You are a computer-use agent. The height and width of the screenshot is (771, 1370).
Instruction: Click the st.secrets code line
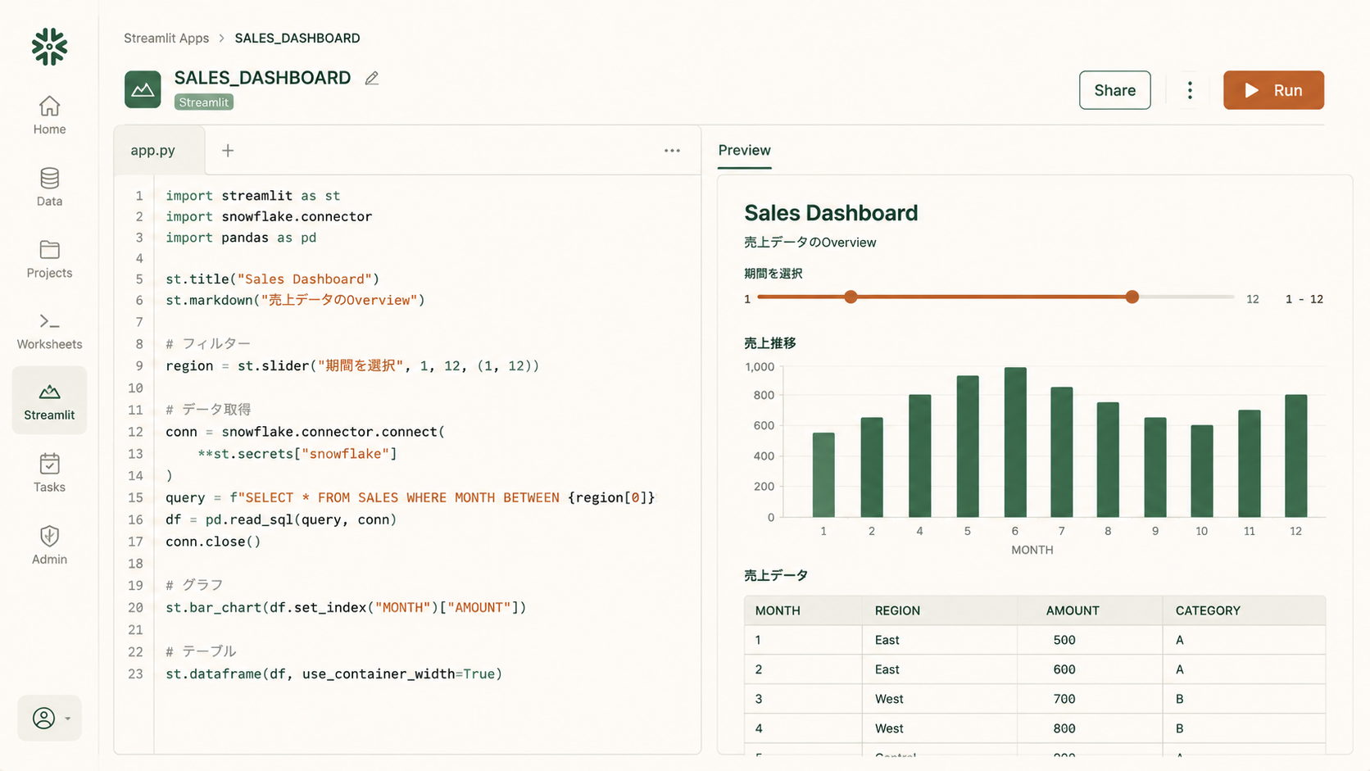point(297,454)
